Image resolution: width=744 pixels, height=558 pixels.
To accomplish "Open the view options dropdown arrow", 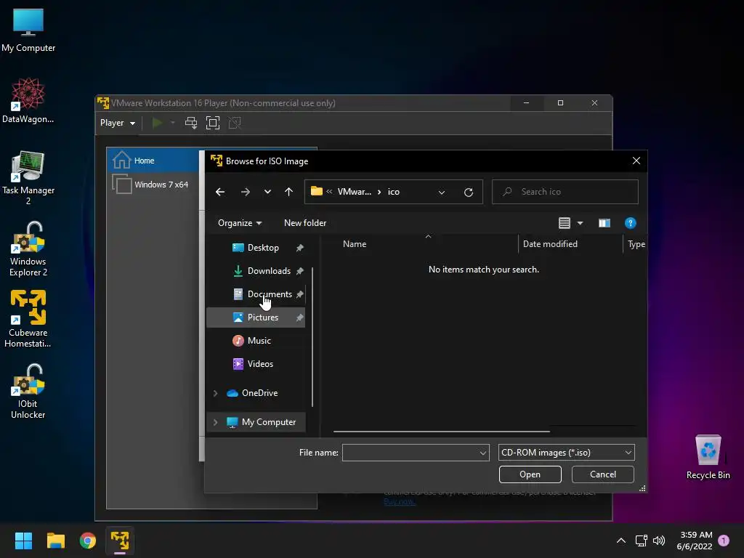I will coord(580,223).
